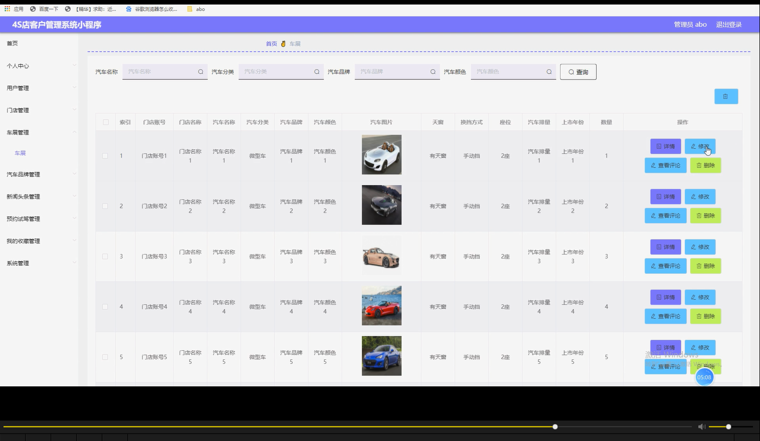Select the checkbox for row 3
The height and width of the screenshot is (441, 760).
105,257
